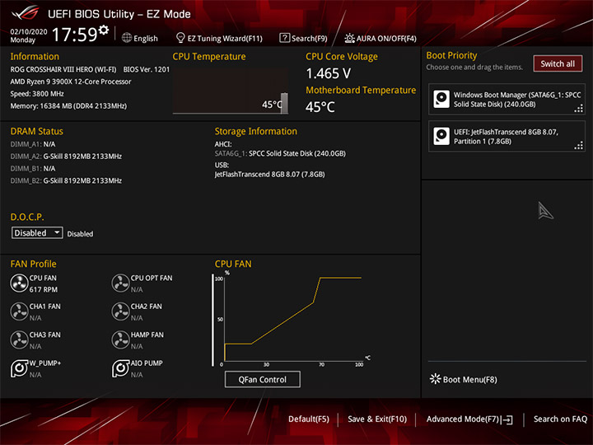Click the AURA light icon
Viewport: 593px width, 445px height.
pyautogui.click(x=349, y=38)
